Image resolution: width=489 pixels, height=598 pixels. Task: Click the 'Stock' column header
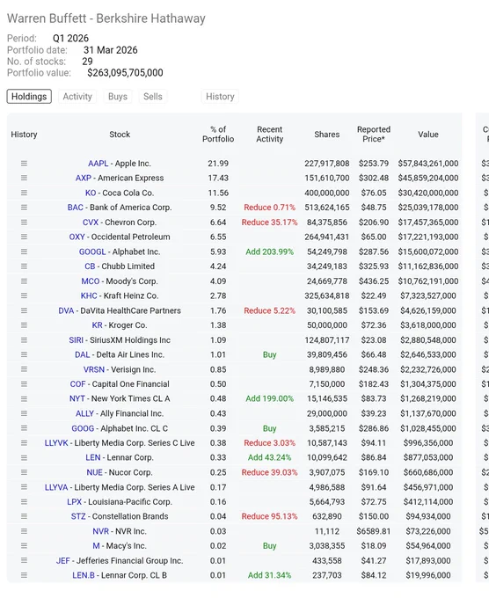[120, 135]
